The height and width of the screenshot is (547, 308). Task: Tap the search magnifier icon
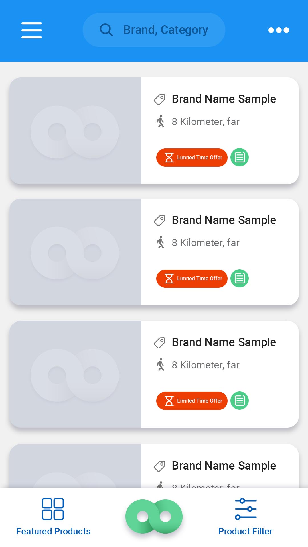click(x=106, y=30)
